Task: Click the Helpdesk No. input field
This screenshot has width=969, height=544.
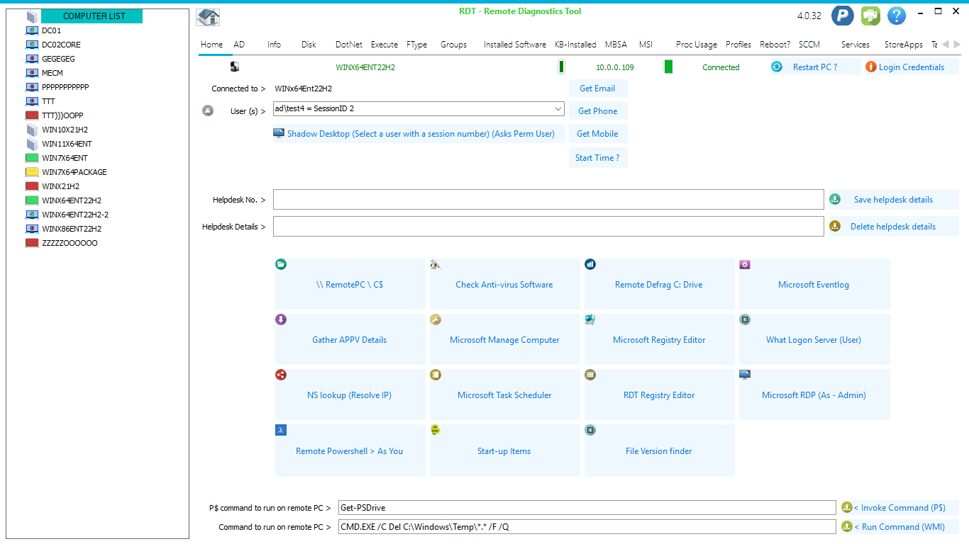Action: tap(548, 200)
